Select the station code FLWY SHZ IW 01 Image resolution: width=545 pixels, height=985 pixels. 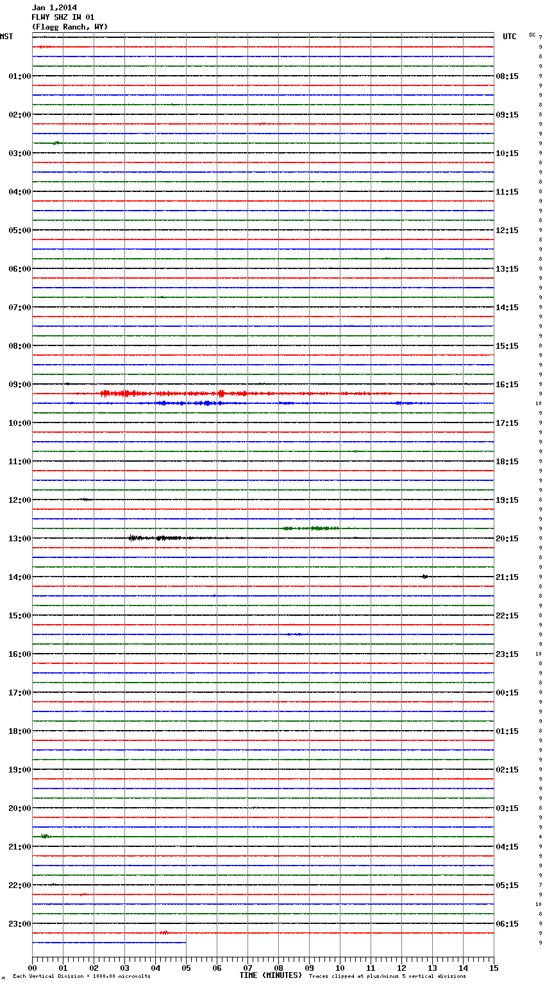63,17
